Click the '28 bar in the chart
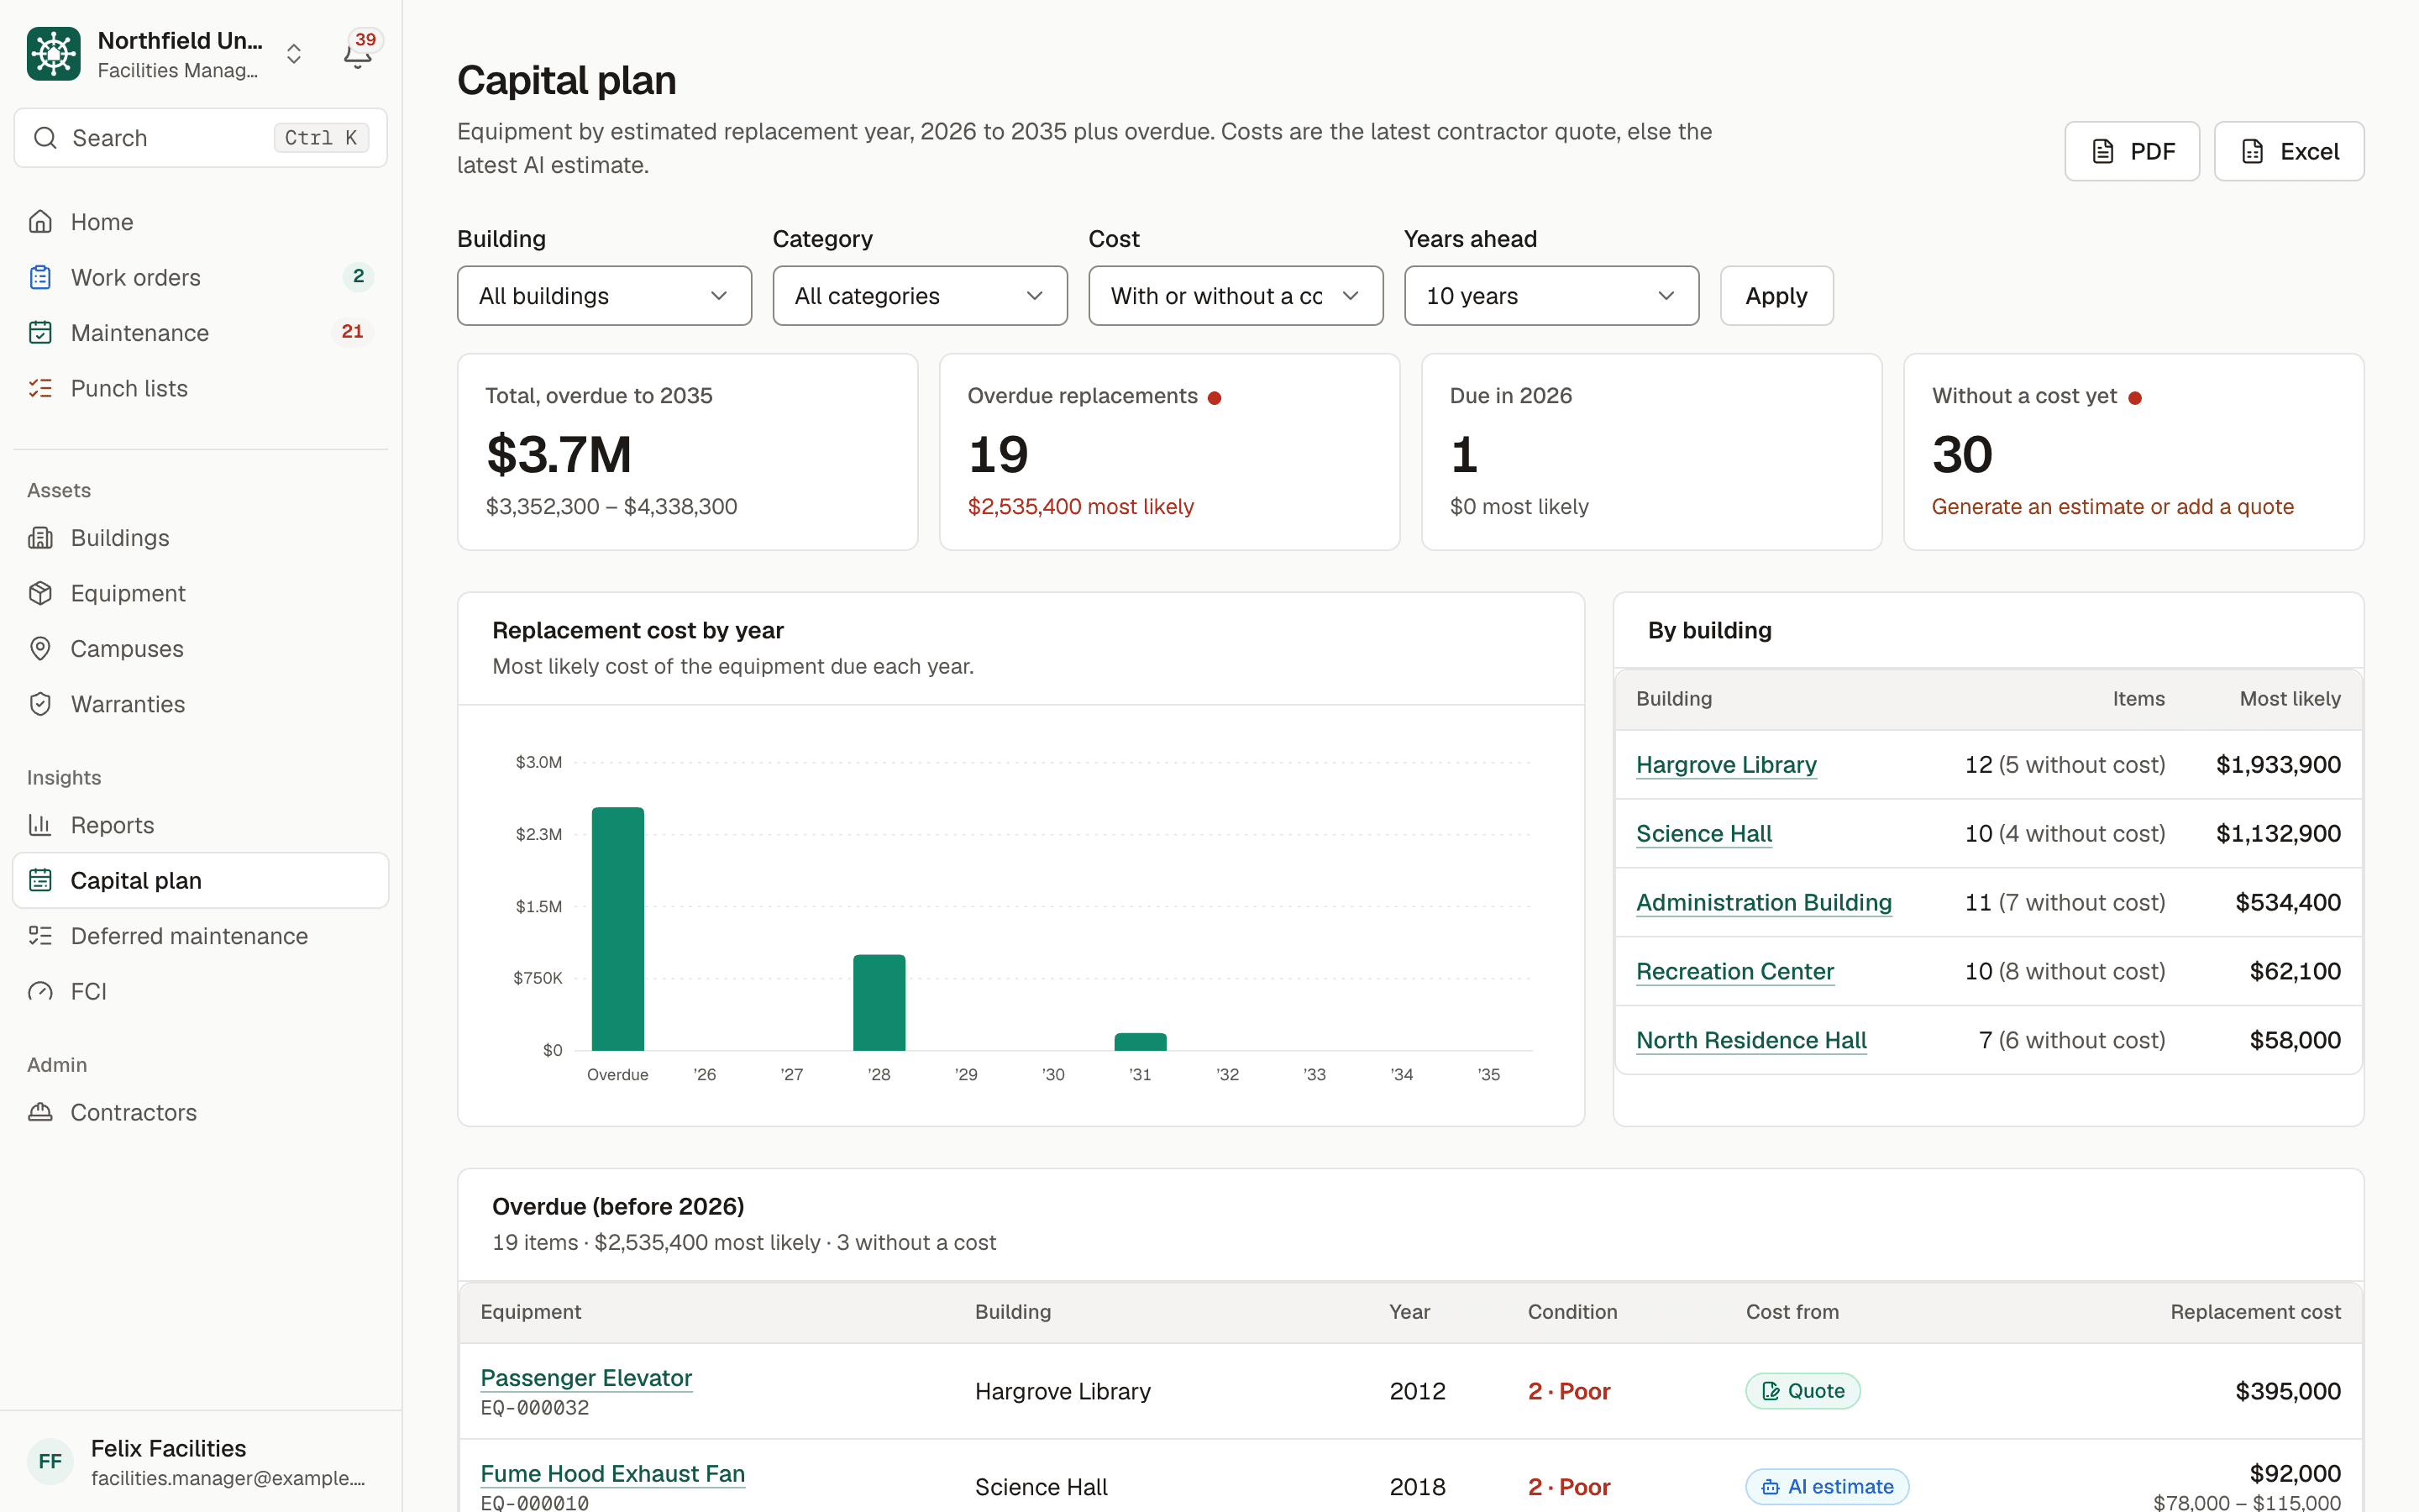The height and width of the screenshot is (1512, 2419). point(879,1003)
